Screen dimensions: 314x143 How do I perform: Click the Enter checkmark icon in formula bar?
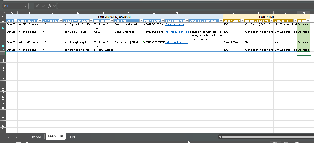click(x=43, y=6)
